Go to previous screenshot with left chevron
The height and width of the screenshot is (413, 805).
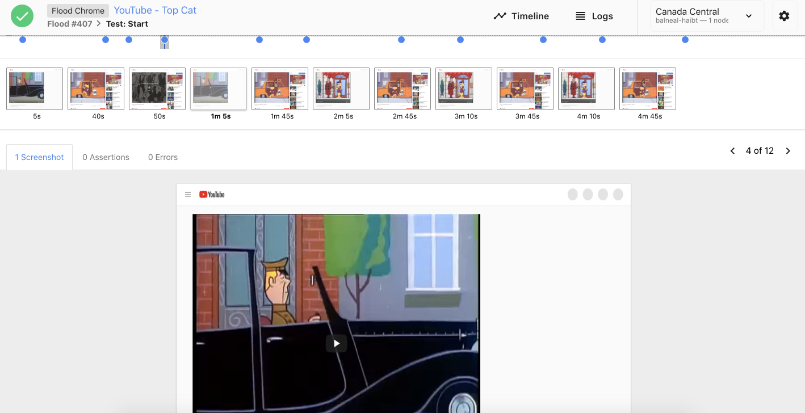tap(732, 151)
